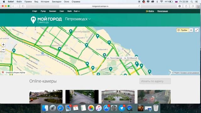Toggle the Пробки traffic layer
This screenshot has width=201, height=113.
182,30
